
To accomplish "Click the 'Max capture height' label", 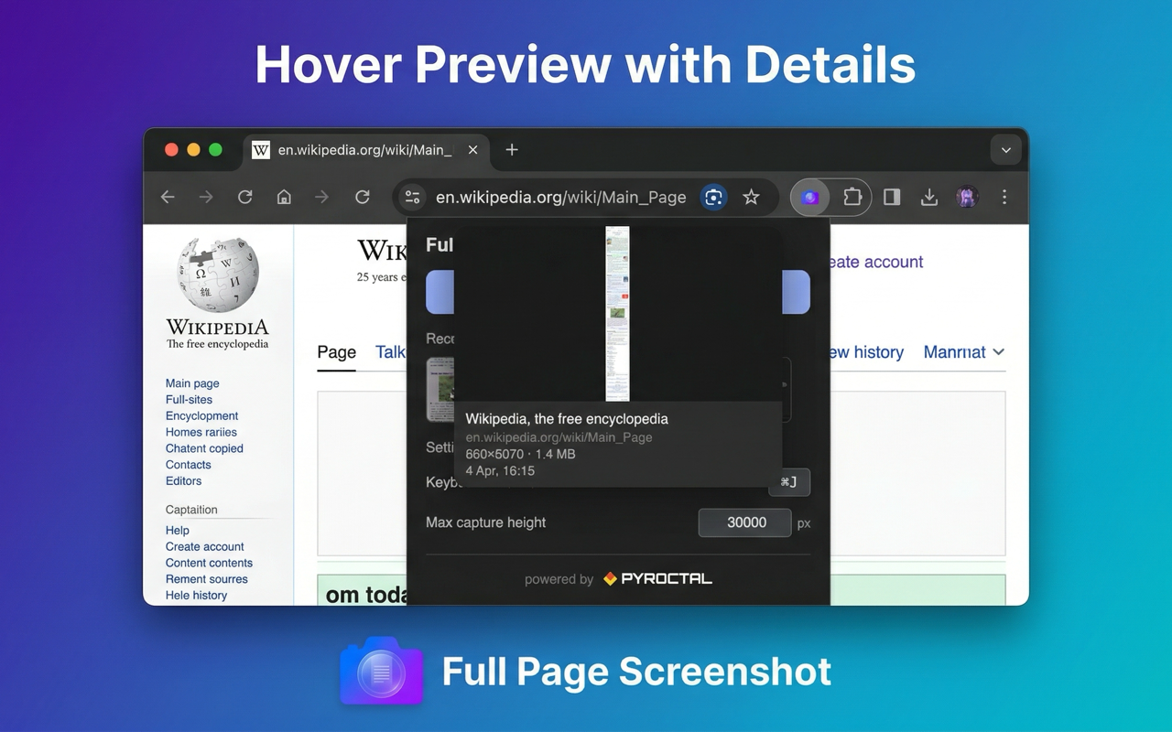I will coord(485,522).
